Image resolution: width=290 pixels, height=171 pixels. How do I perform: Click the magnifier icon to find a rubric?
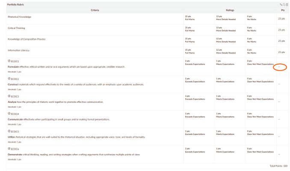(284, 5)
